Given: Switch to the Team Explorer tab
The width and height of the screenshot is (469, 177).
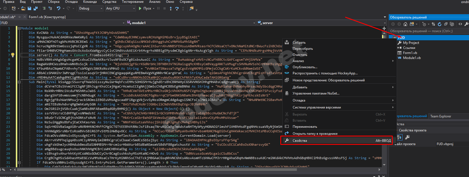Looking at the screenshot, I should click(x=441, y=116).
